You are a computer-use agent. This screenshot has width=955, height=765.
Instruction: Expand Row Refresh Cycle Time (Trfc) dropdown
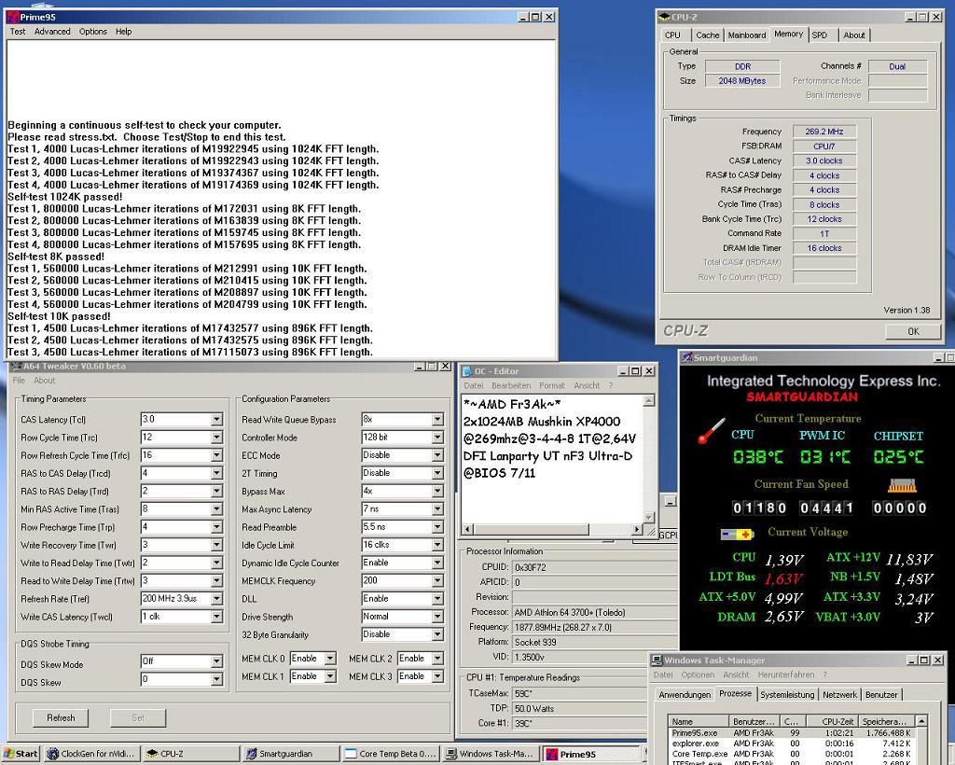pos(216,455)
